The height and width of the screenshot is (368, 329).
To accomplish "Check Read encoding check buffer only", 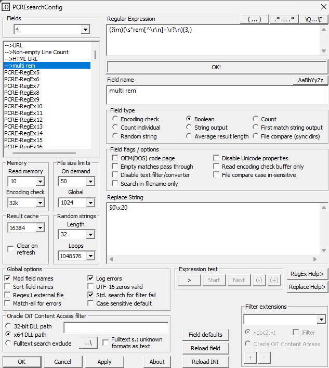I will (x=216, y=167).
